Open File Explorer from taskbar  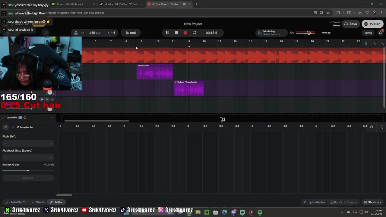click(x=198, y=212)
